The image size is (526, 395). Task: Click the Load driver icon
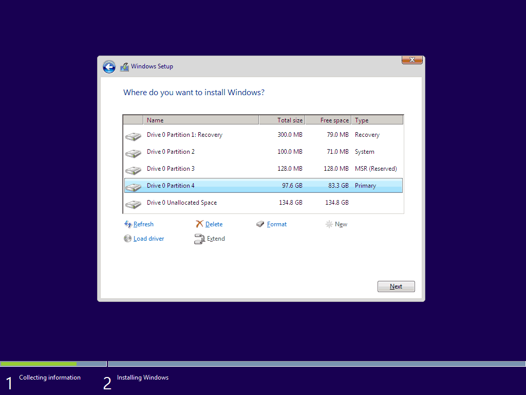tap(127, 238)
